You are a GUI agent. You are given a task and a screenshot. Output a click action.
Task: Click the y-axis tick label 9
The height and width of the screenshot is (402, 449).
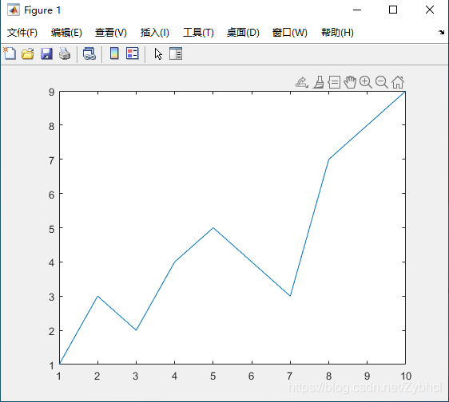52,92
